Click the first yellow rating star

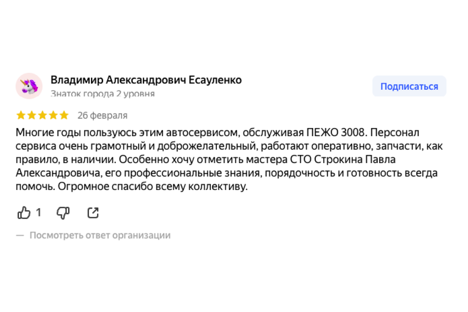tap(21, 115)
